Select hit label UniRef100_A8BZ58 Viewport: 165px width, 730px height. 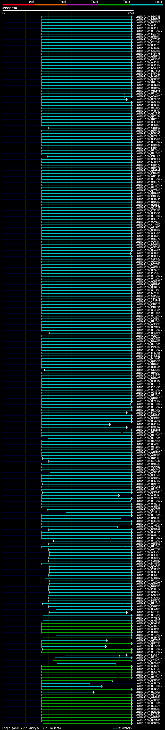[148, 666]
